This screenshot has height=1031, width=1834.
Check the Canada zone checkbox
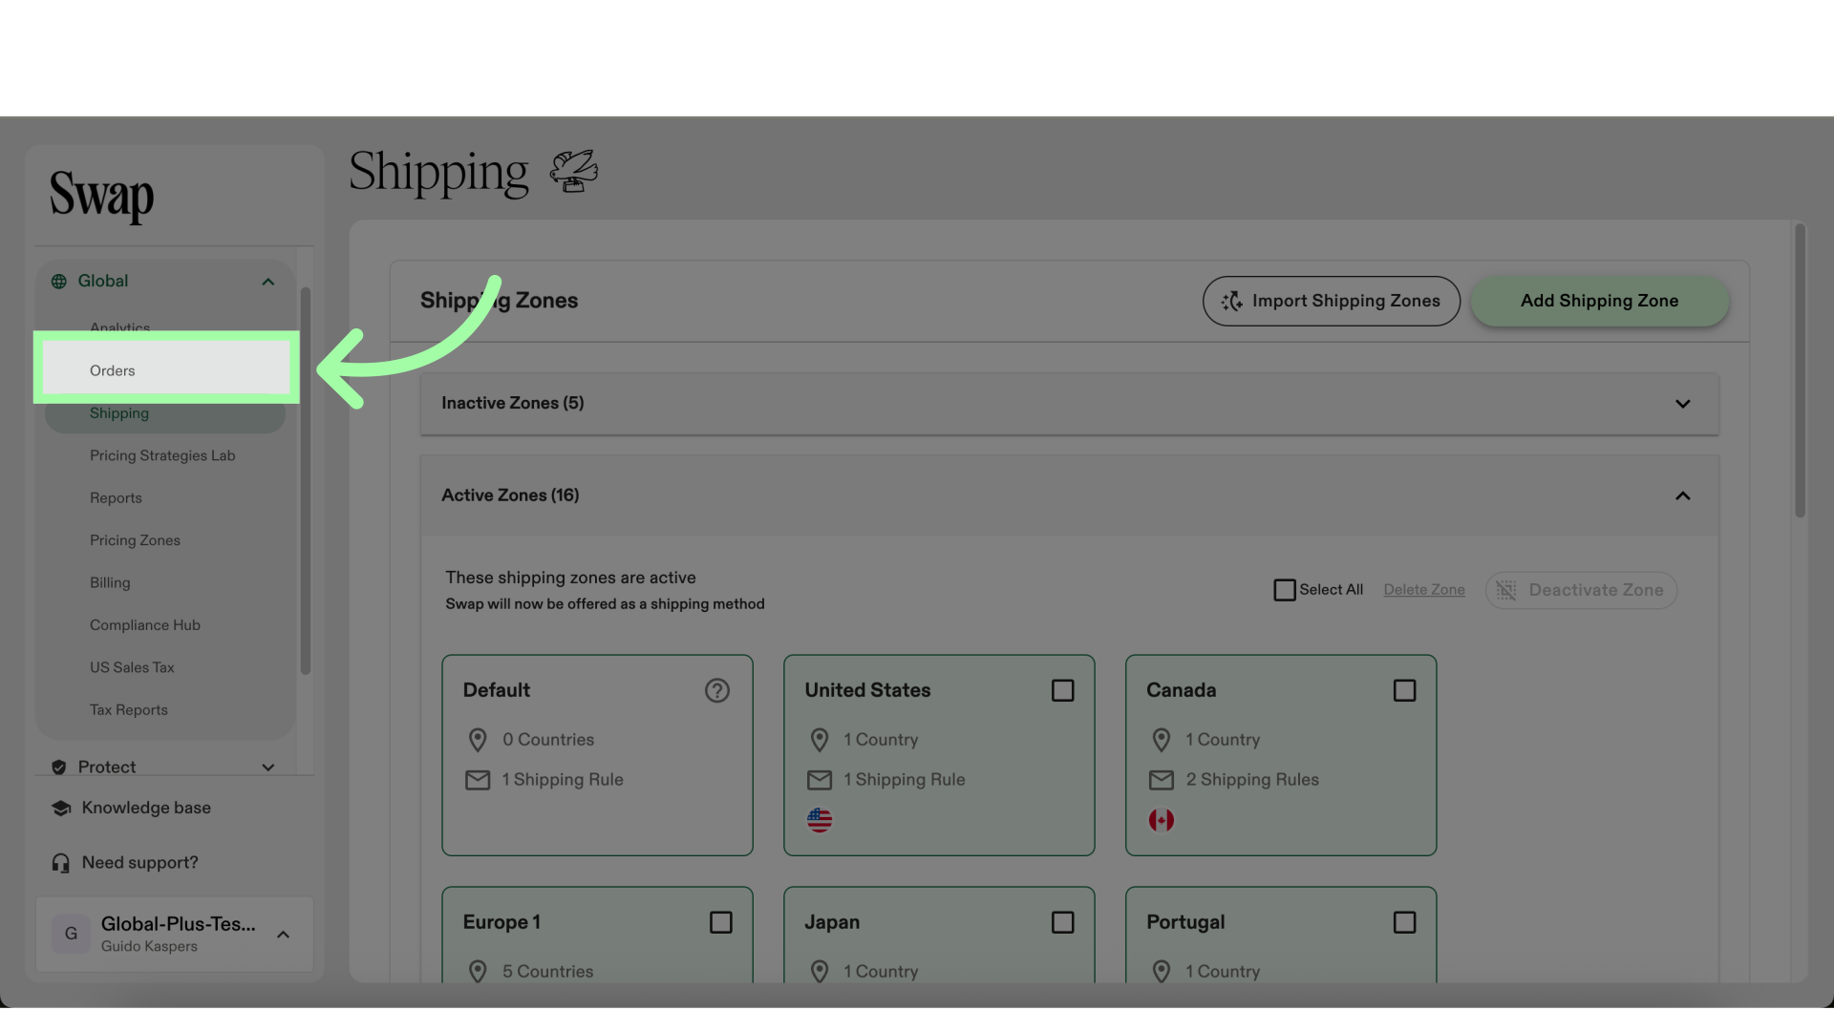[1405, 690]
